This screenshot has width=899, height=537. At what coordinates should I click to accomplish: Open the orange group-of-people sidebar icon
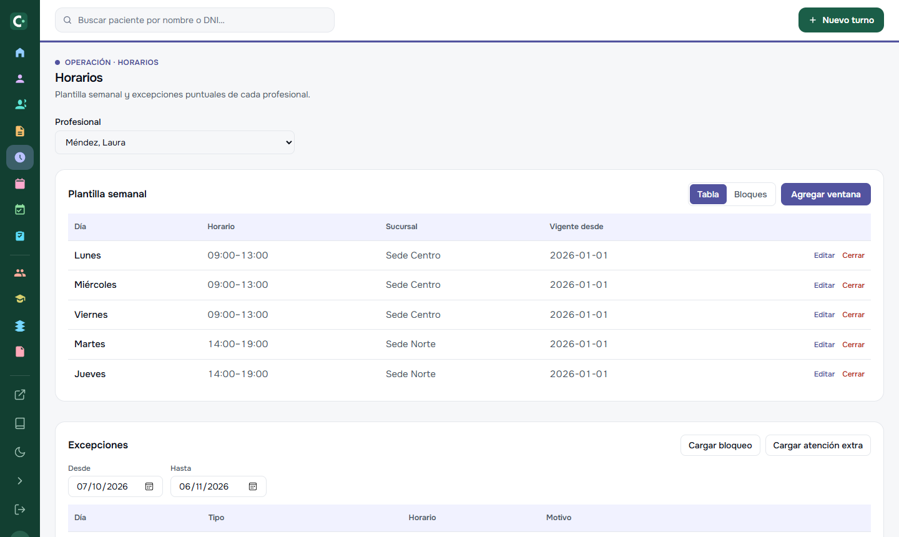click(x=20, y=273)
